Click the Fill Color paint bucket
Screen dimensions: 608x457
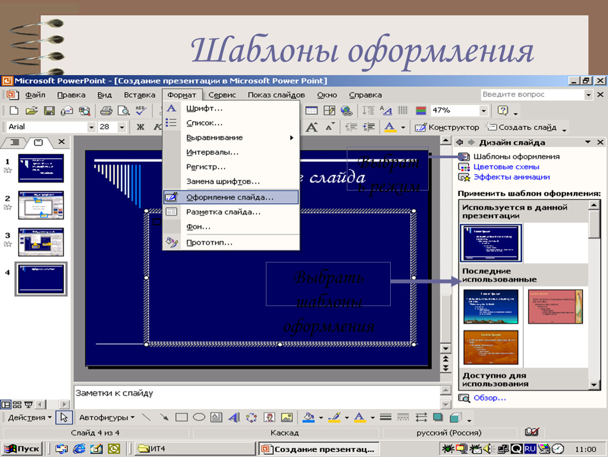(309, 417)
